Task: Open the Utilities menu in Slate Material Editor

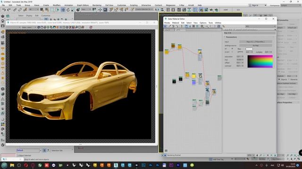Action: [218, 23]
